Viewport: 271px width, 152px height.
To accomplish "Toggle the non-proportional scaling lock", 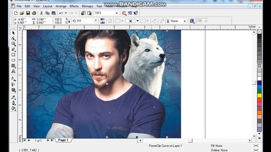I will coord(69,22).
